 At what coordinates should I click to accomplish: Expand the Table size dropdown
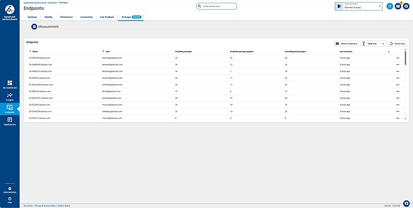tap(373, 43)
